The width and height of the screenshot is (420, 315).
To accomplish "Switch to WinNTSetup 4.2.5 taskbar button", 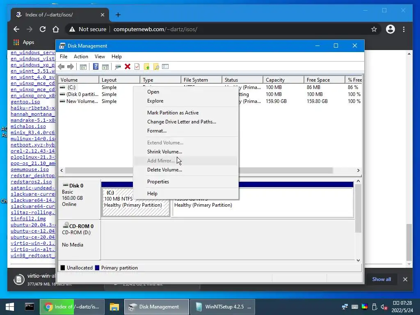I will [x=222, y=307].
